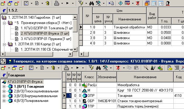Click the Наименование column header in upper table
Viewport: 184px width, 109px height.
pos(130,19)
